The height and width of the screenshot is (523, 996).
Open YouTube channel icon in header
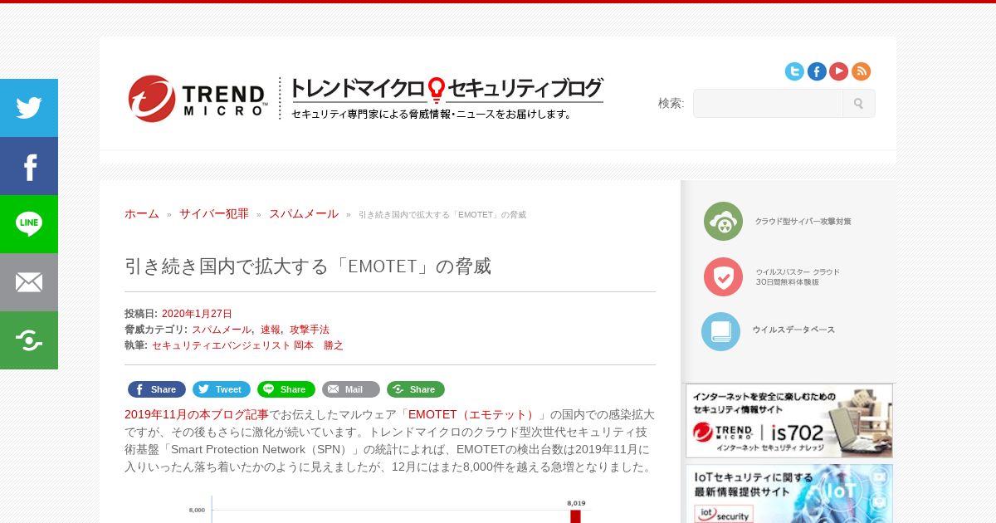(838, 71)
